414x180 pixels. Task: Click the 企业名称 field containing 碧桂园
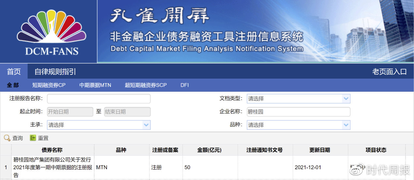click(x=298, y=112)
